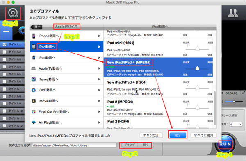Select iMovie動画へ category

(x=66, y=101)
